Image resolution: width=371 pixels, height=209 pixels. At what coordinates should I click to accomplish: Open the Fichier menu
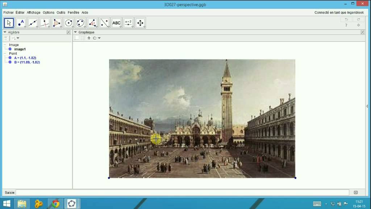pos(8,13)
